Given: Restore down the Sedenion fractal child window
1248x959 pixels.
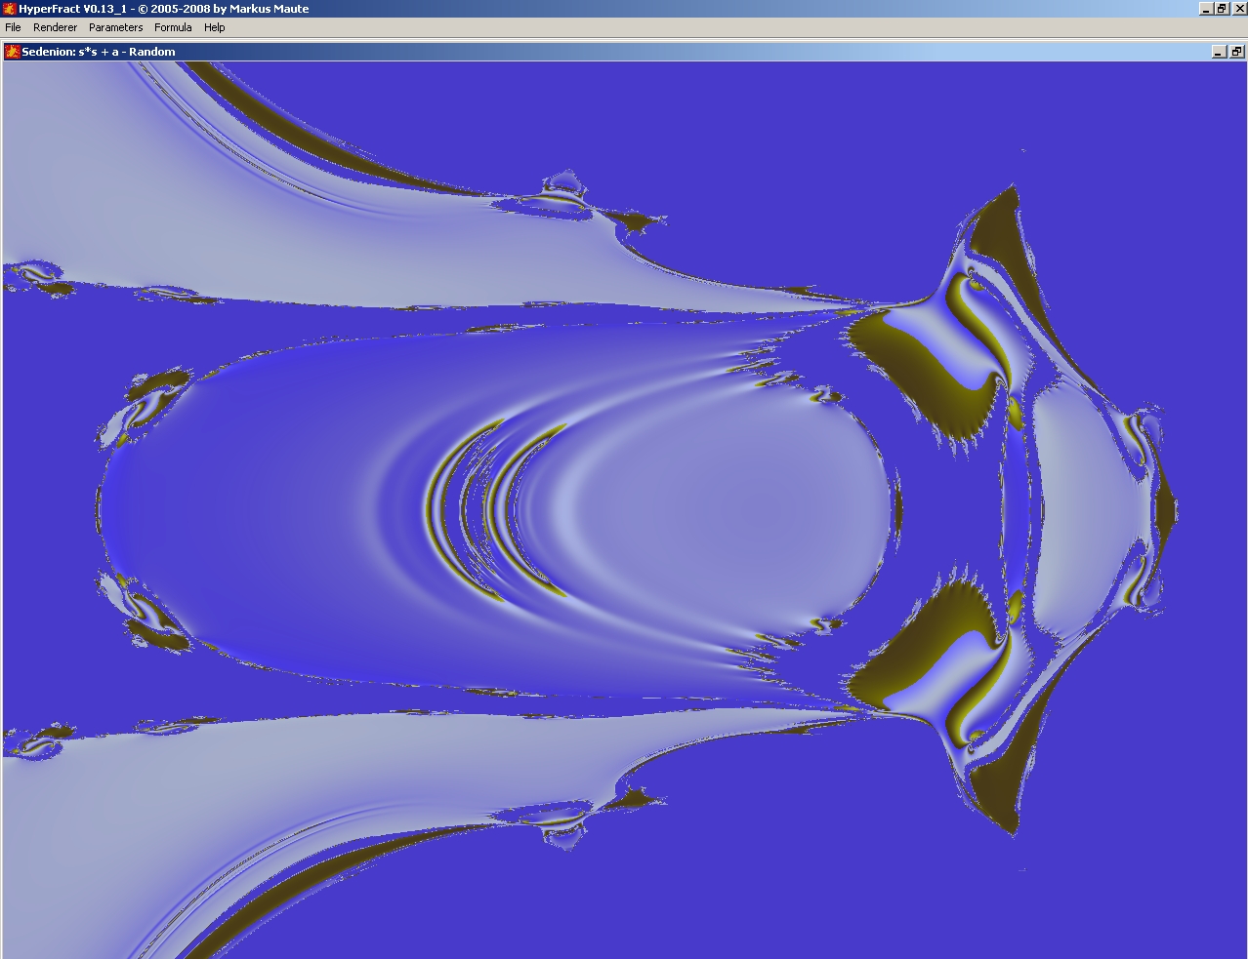Looking at the screenshot, I should (1236, 52).
